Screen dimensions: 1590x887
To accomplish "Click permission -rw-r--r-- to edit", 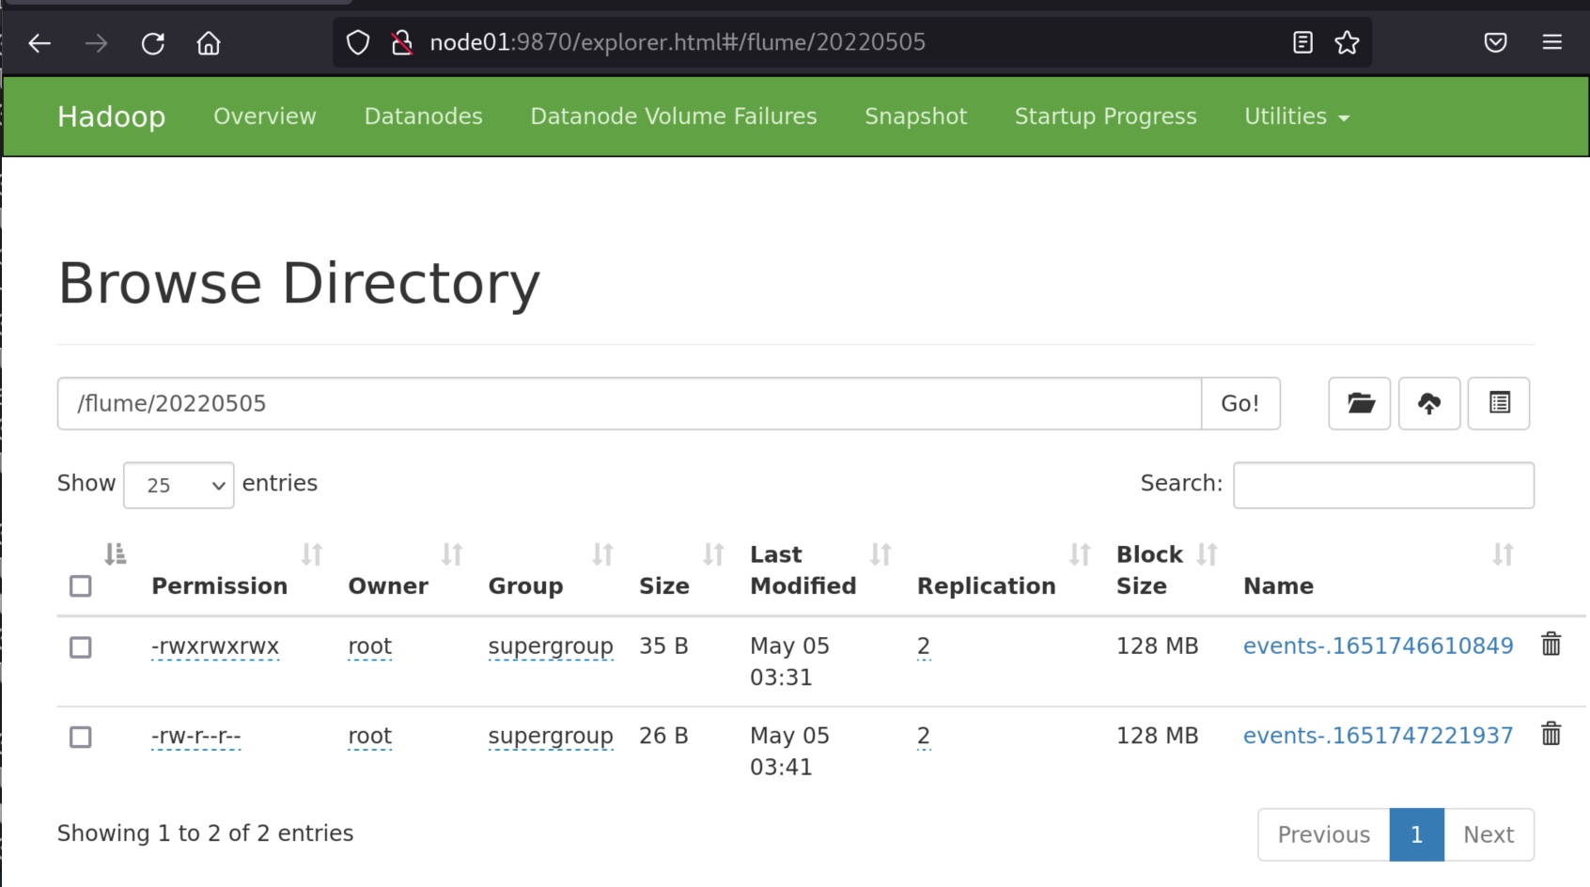I will (195, 737).
